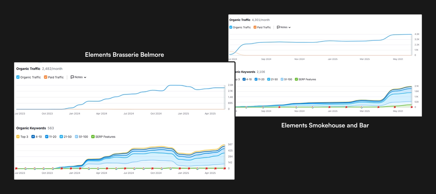
Task: Disable Top 3 checkbox in Brasserie keywords
Action: tap(18, 137)
